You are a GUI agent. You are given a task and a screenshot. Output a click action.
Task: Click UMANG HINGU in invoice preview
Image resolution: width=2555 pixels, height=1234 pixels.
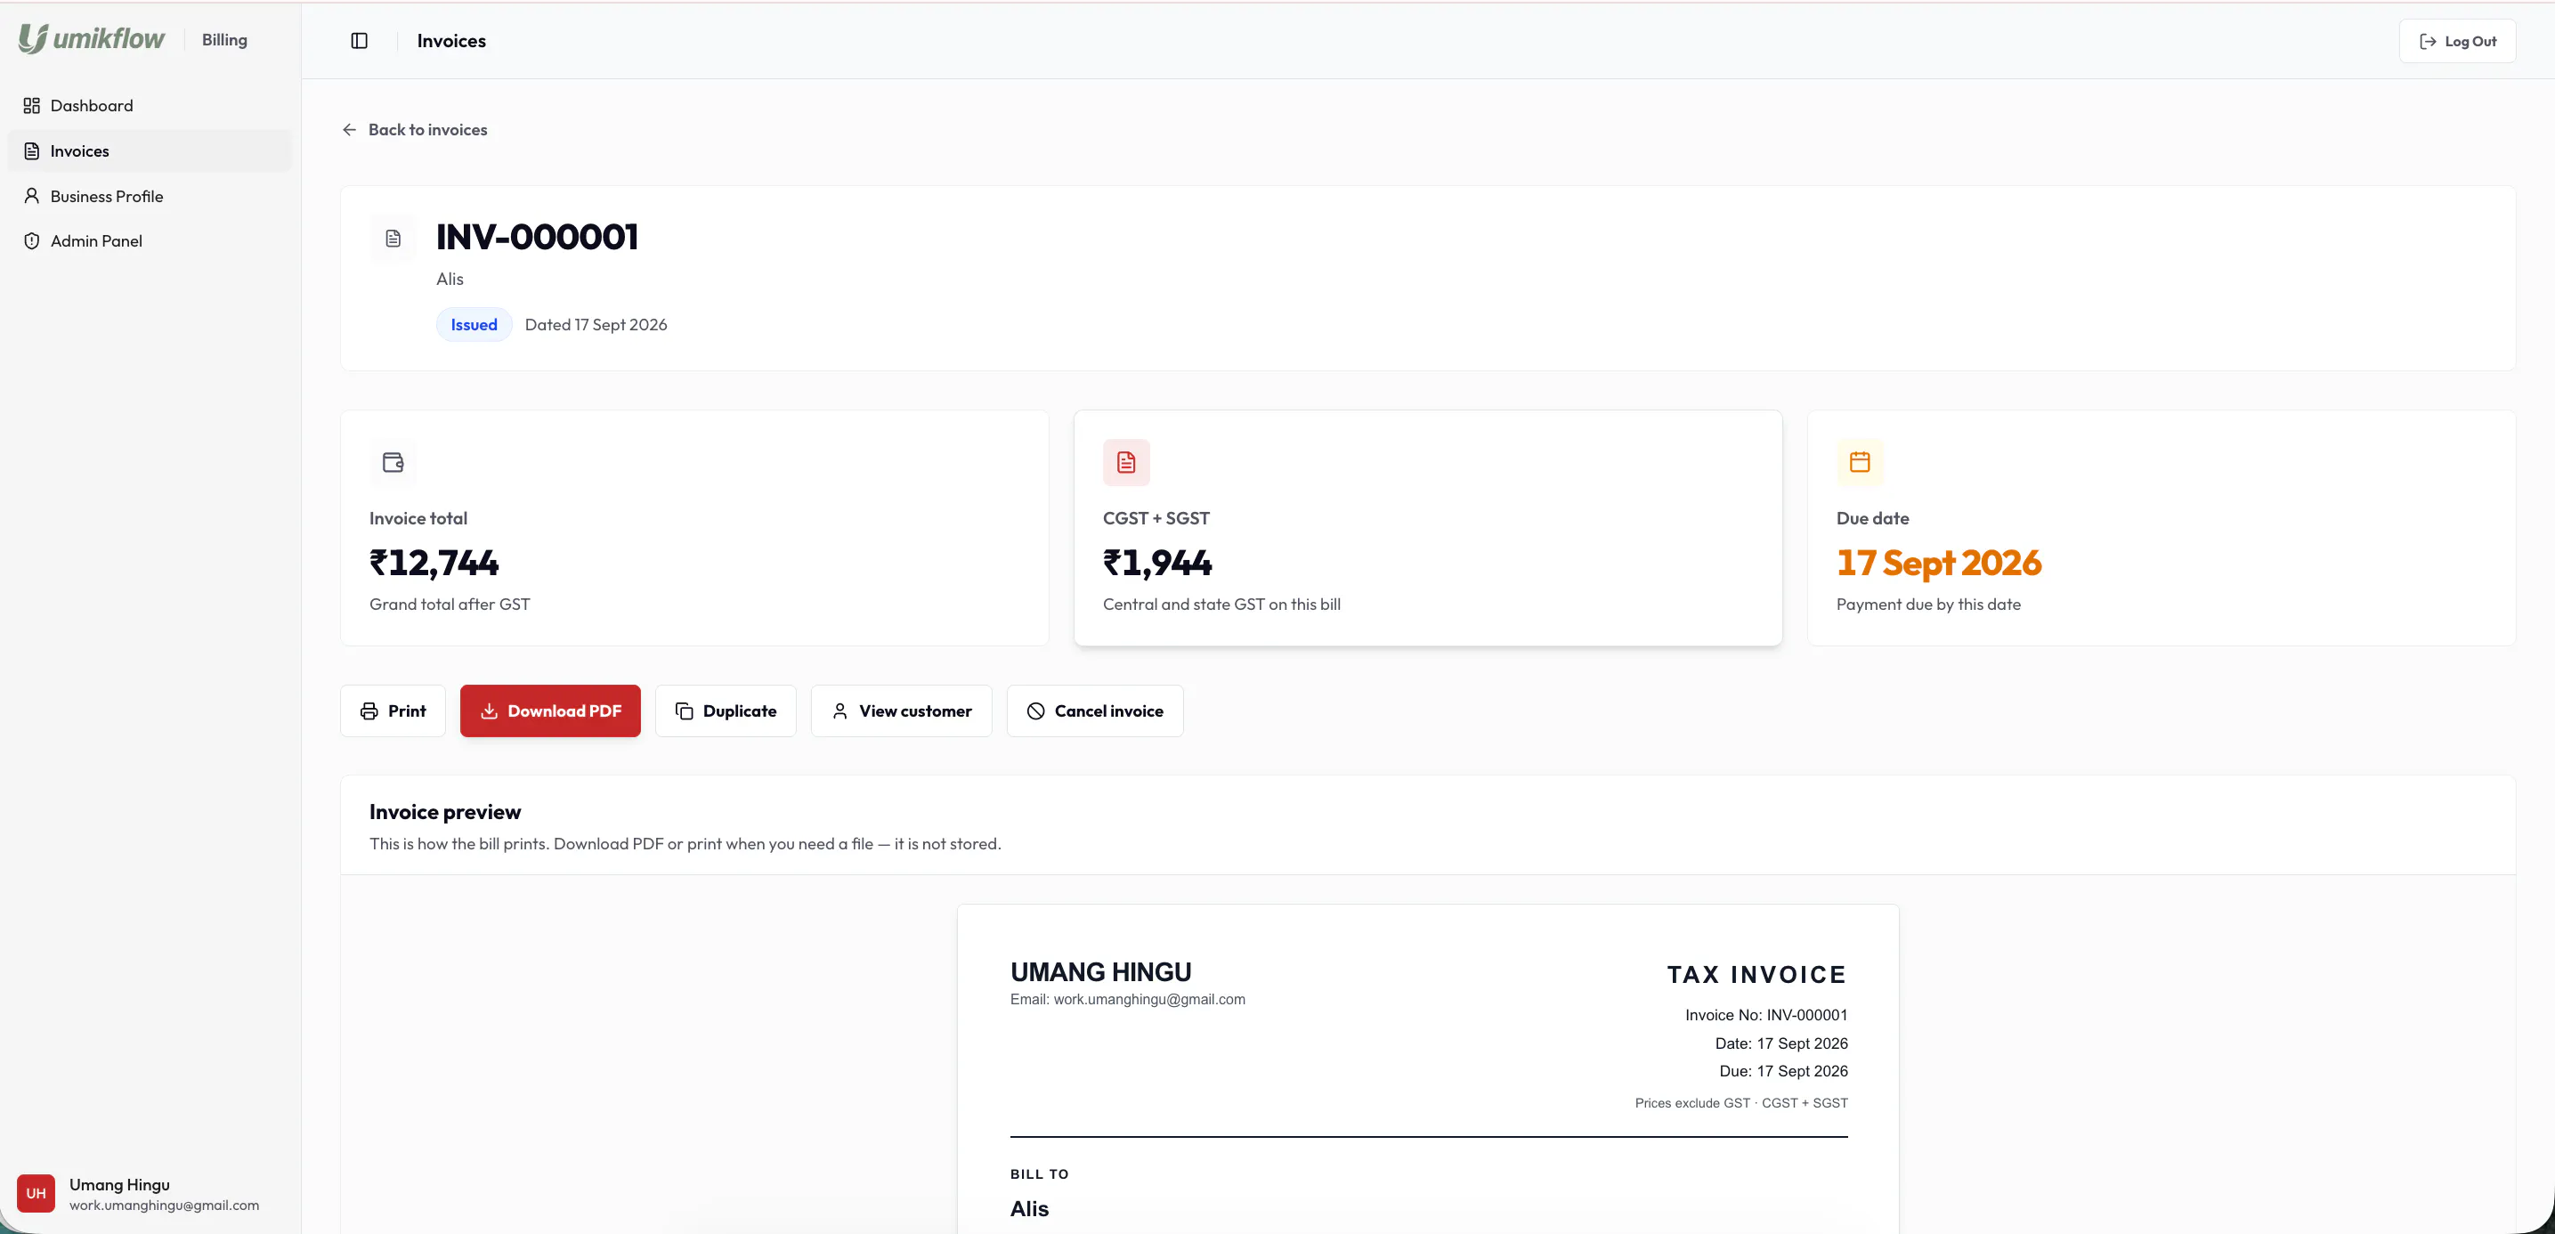(x=1101, y=972)
